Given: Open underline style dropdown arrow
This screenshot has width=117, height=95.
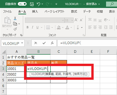Looking at the screenshot, I should click(x=42, y=27).
